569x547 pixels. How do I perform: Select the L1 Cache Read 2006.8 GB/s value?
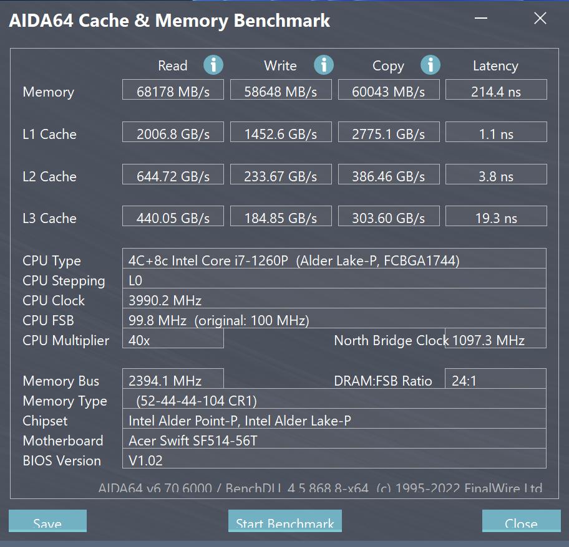(x=173, y=134)
